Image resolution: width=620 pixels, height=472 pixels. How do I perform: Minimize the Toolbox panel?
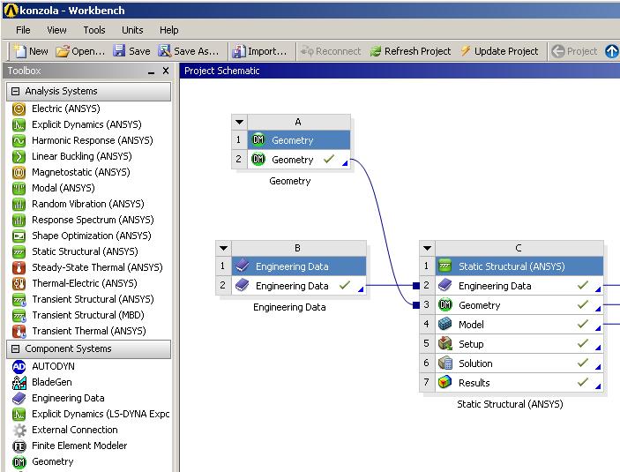point(151,71)
